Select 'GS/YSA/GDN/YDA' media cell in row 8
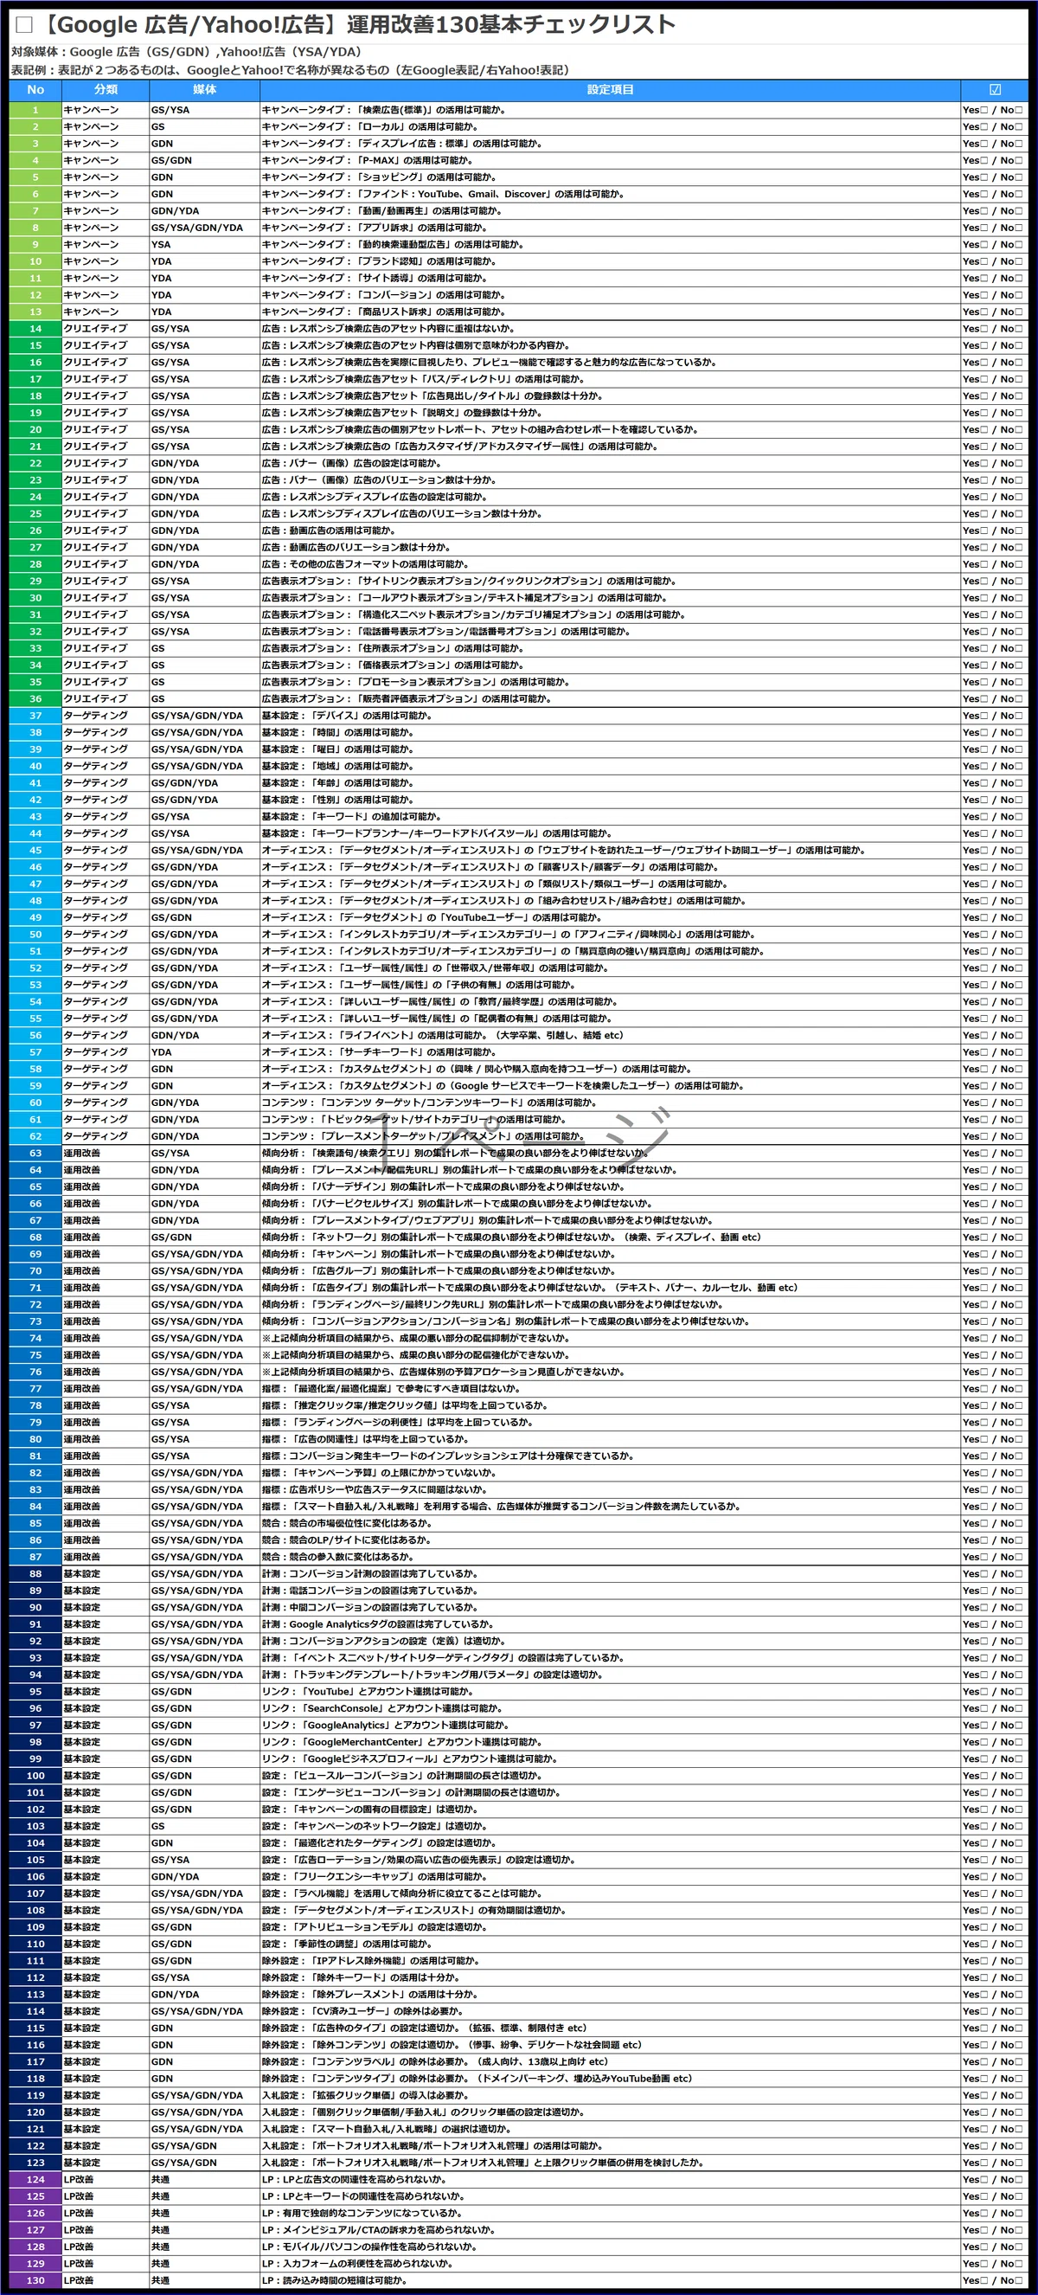This screenshot has width=1038, height=2295. tap(205, 228)
